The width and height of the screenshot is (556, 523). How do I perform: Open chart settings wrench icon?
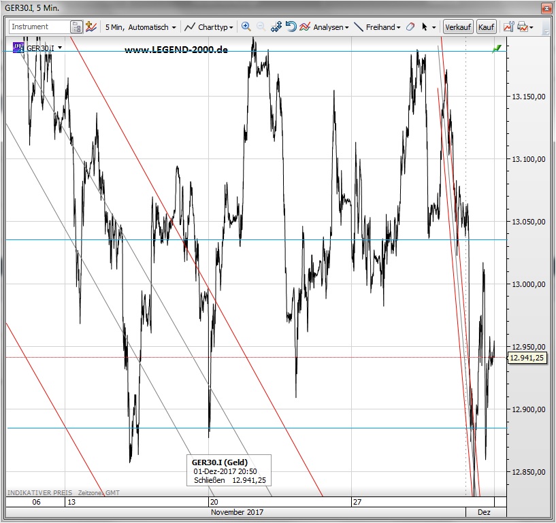click(508, 27)
